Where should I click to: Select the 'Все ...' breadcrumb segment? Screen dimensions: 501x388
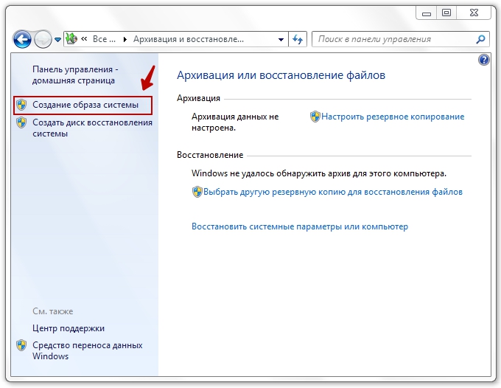pos(104,39)
